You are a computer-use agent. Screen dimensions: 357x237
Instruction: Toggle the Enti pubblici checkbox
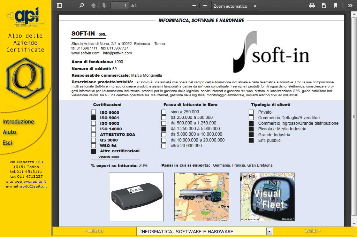[x=251, y=140]
